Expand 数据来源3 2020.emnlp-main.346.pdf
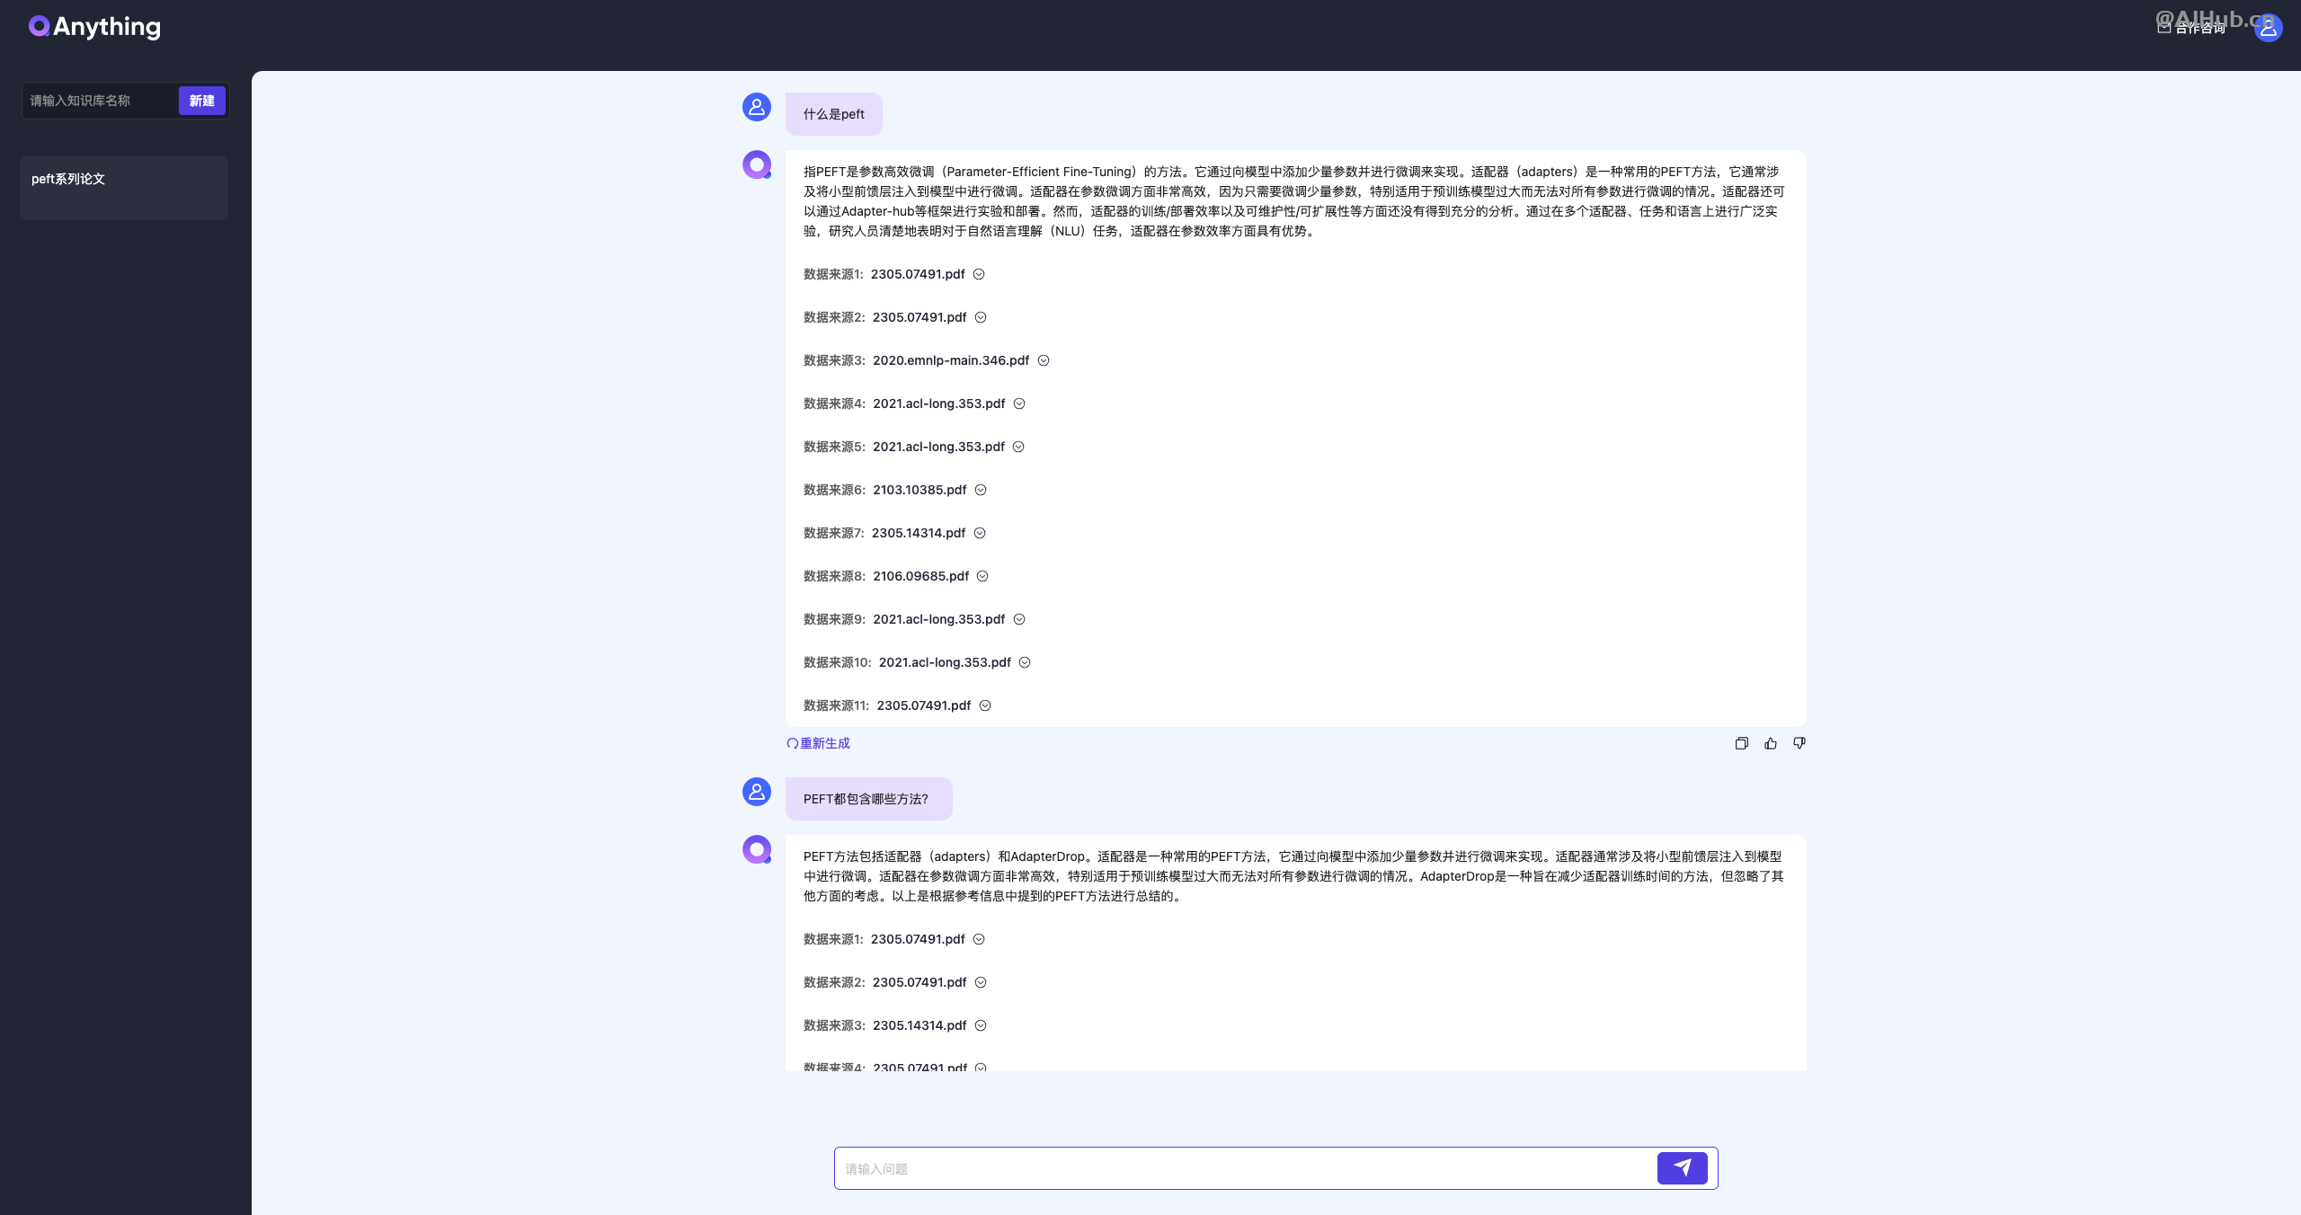This screenshot has width=2301, height=1215. (x=1044, y=360)
